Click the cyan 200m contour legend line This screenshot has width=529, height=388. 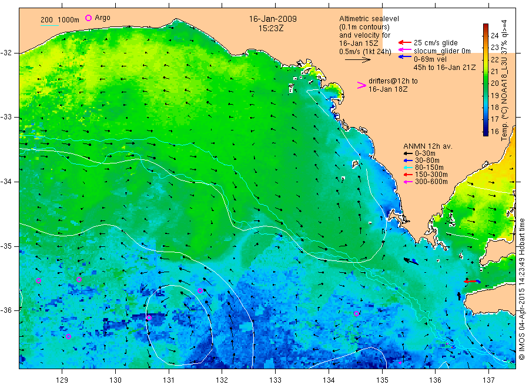pos(49,25)
